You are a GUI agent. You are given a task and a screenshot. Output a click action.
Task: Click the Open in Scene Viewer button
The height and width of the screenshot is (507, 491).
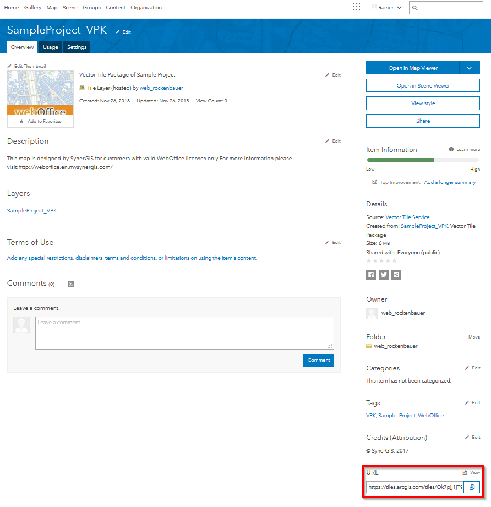(423, 86)
